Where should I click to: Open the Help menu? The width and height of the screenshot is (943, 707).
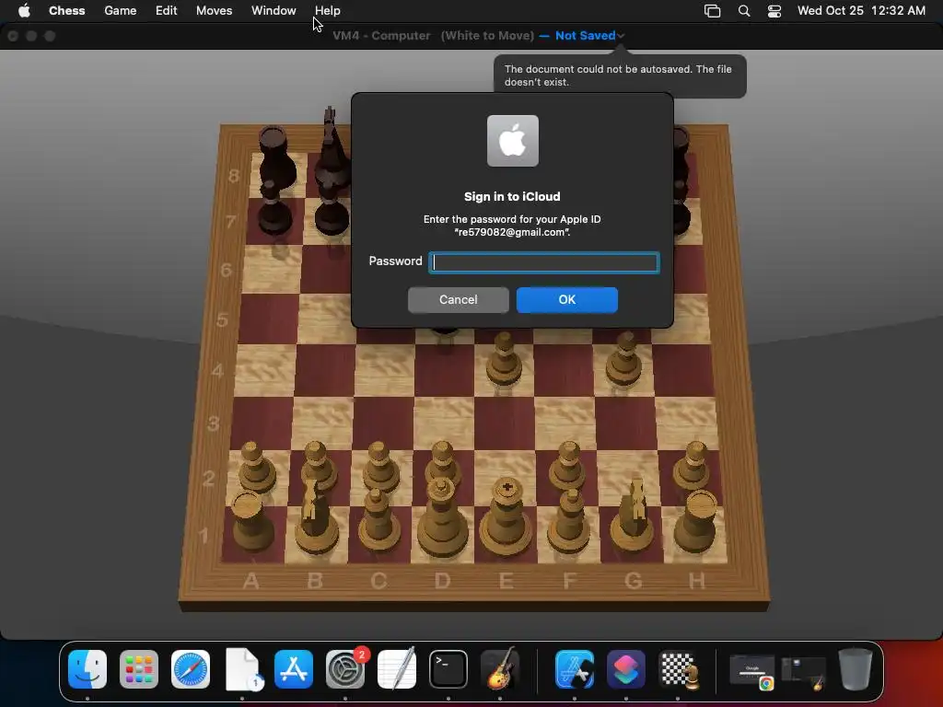pyautogui.click(x=327, y=10)
